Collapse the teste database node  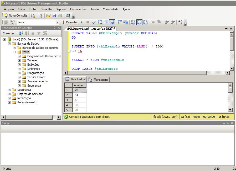click(x=14, y=52)
